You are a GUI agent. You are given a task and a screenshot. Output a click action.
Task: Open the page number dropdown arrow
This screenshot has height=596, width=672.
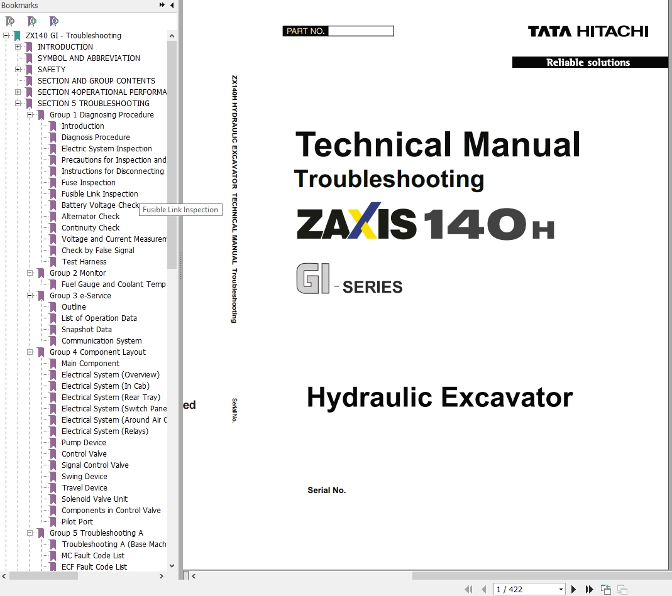point(561,590)
